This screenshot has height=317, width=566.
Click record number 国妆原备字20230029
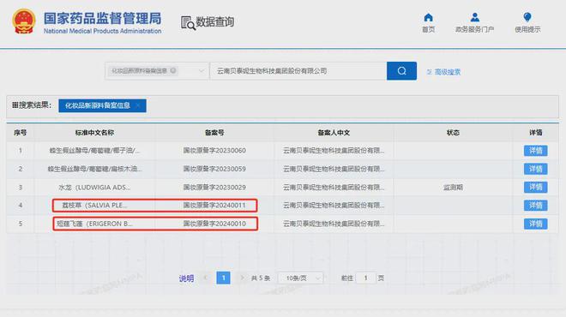(214, 188)
